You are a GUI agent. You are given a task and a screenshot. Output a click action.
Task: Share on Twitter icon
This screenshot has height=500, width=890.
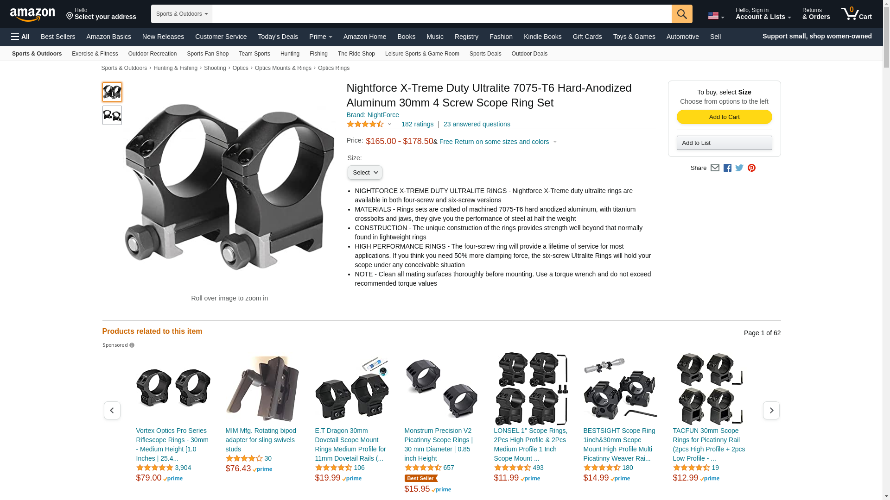(739, 168)
